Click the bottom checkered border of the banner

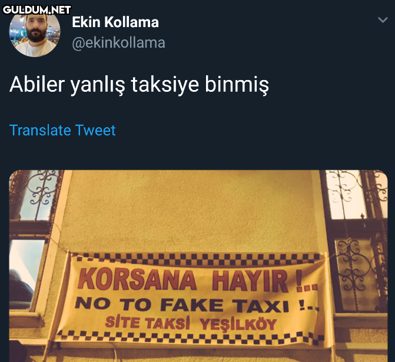pyautogui.click(x=189, y=337)
